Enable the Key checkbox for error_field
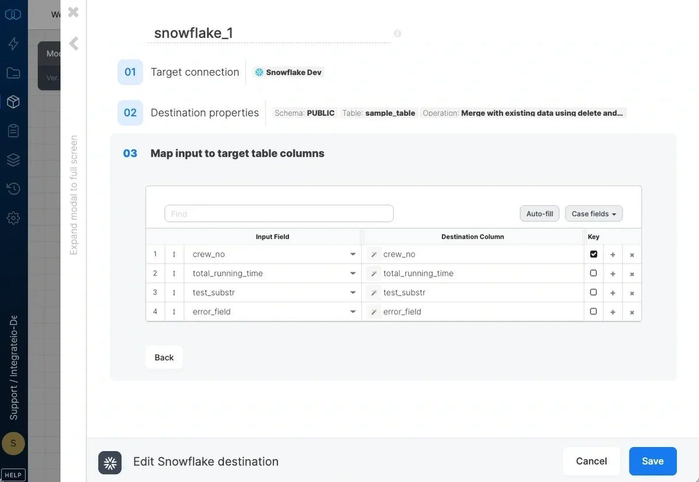This screenshot has width=699, height=482. pyautogui.click(x=594, y=311)
